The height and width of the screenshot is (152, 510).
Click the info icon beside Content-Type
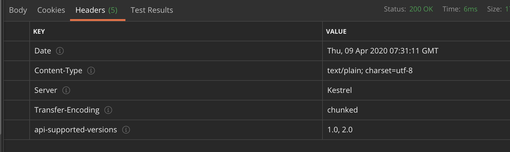(91, 71)
